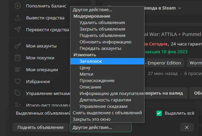The width and height of the screenshot is (202, 136).
Task: Select Снять выделение с объявлений
Action: (x=107, y=113)
